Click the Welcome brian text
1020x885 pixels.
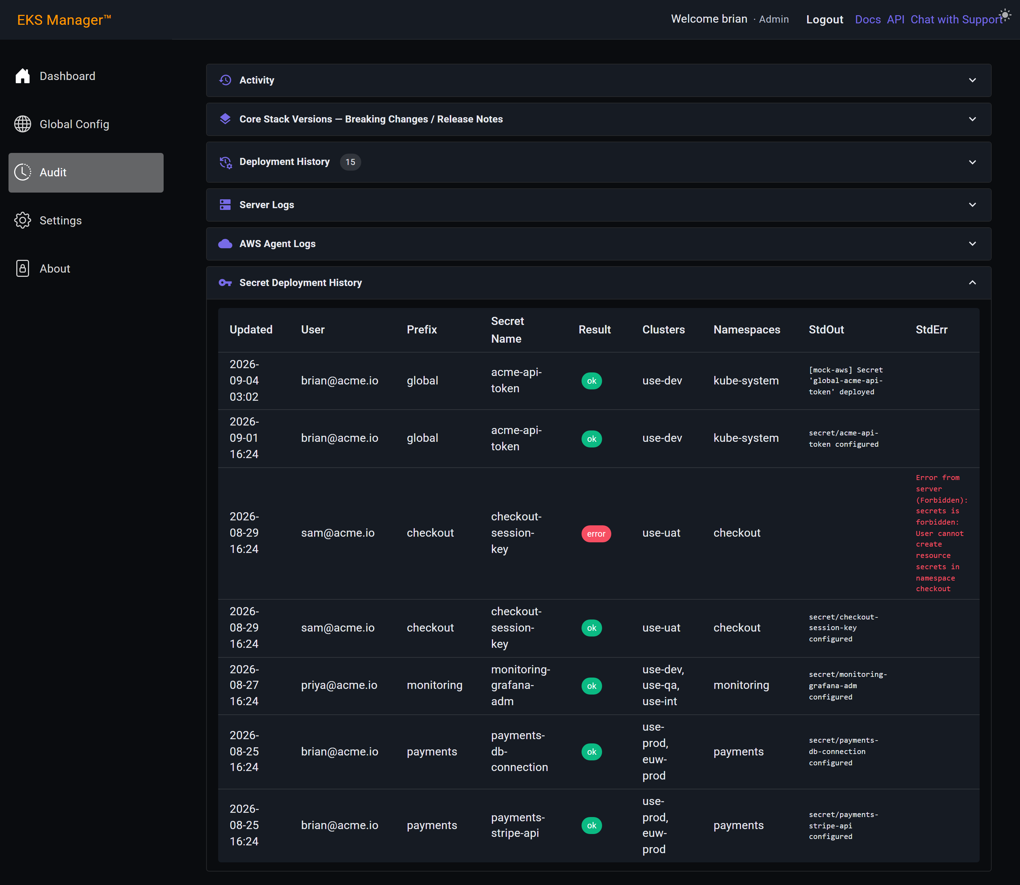(709, 19)
